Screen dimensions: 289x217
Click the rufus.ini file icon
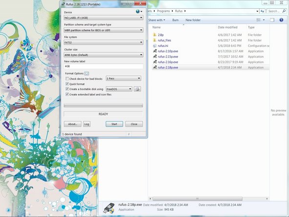tap(155, 45)
